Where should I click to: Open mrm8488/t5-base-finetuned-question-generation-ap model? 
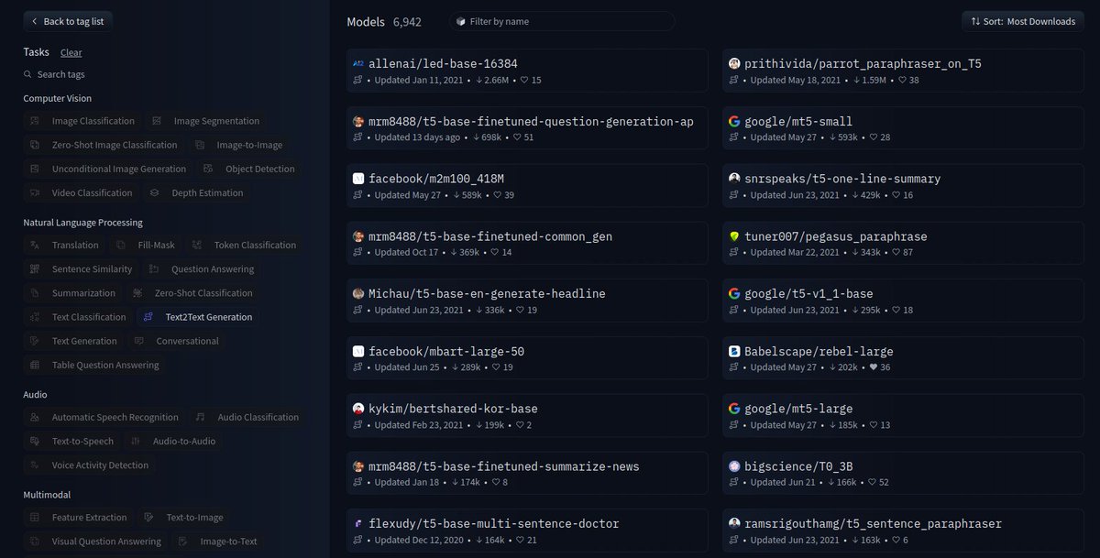click(528, 129)
